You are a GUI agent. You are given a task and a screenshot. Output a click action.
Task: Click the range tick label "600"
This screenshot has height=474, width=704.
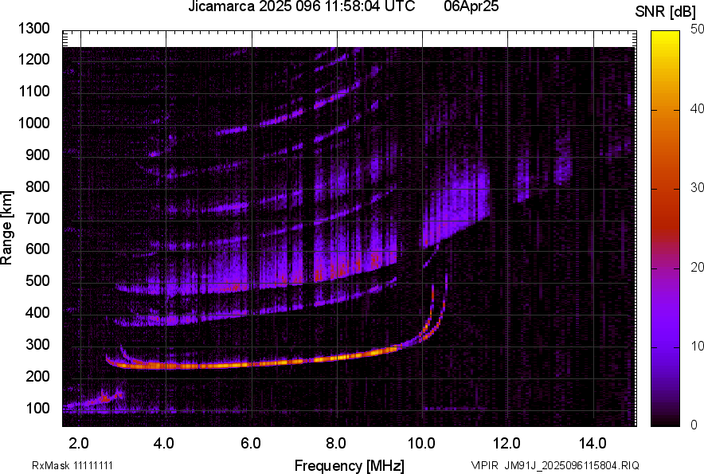[x=37, y=249]
